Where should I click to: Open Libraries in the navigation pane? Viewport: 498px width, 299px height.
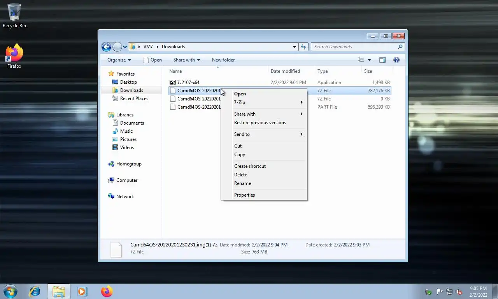point(125,115)
